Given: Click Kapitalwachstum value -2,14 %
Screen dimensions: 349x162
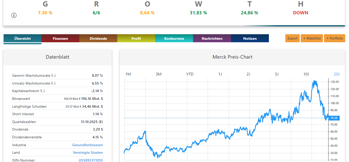Looking at the screenshot, I should 97,91.
